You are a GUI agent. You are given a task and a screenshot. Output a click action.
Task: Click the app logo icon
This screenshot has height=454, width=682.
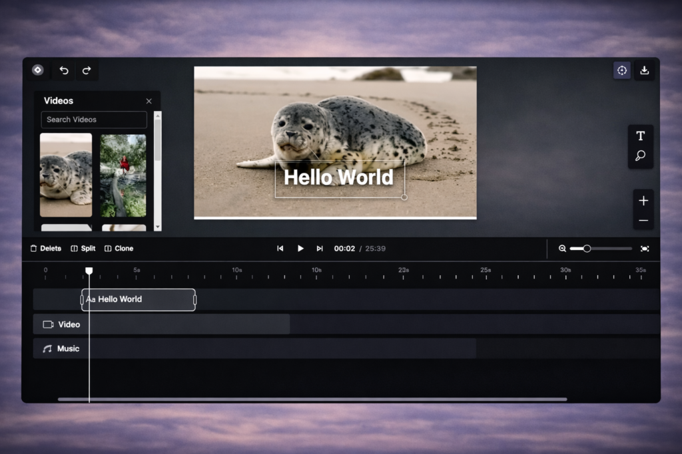point(38,70)
